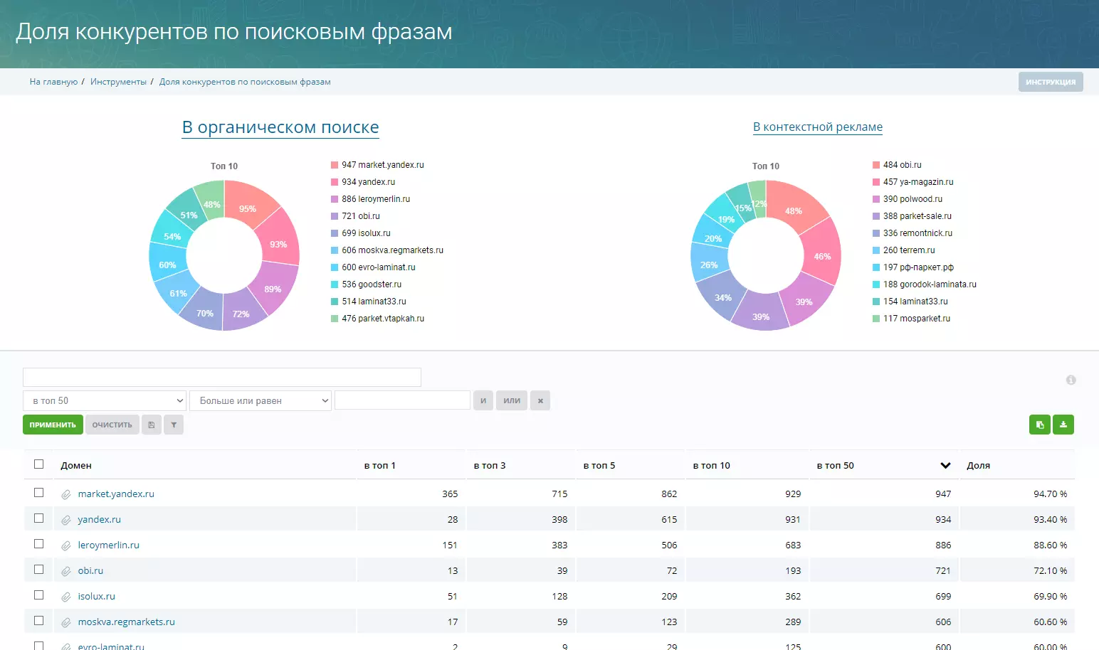Click the funnel filter icon button

pos(174,425)
